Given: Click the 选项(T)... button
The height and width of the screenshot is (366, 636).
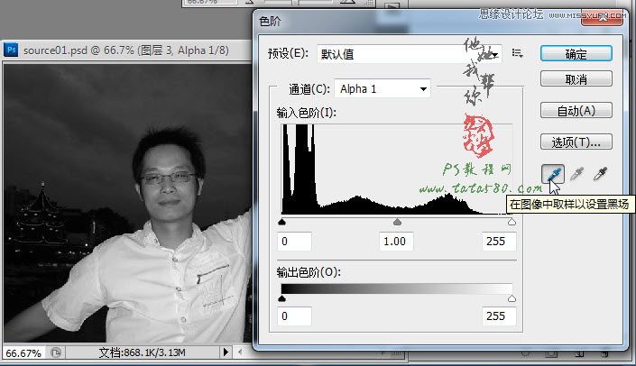Looking at the screenshot, I should (x=576, y=142).
